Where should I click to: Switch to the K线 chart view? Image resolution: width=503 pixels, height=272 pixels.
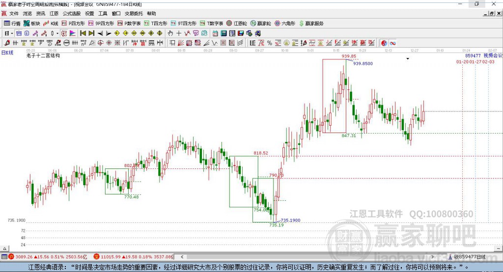[x=51, y=24]
